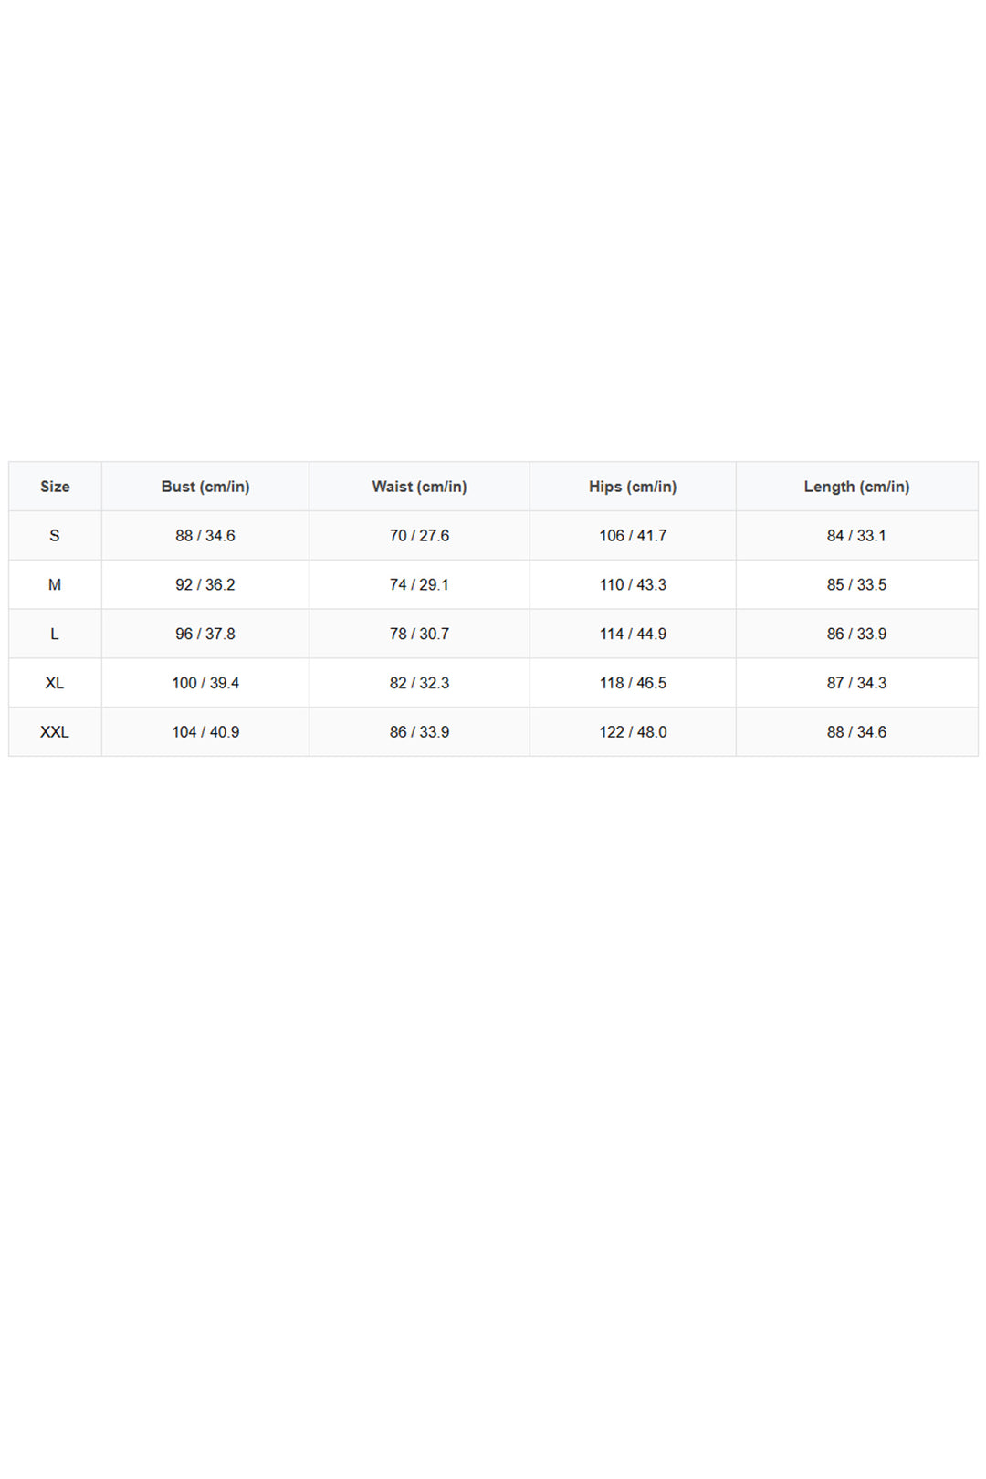
Task: Click the XL size row label
Action: point(55,683)
